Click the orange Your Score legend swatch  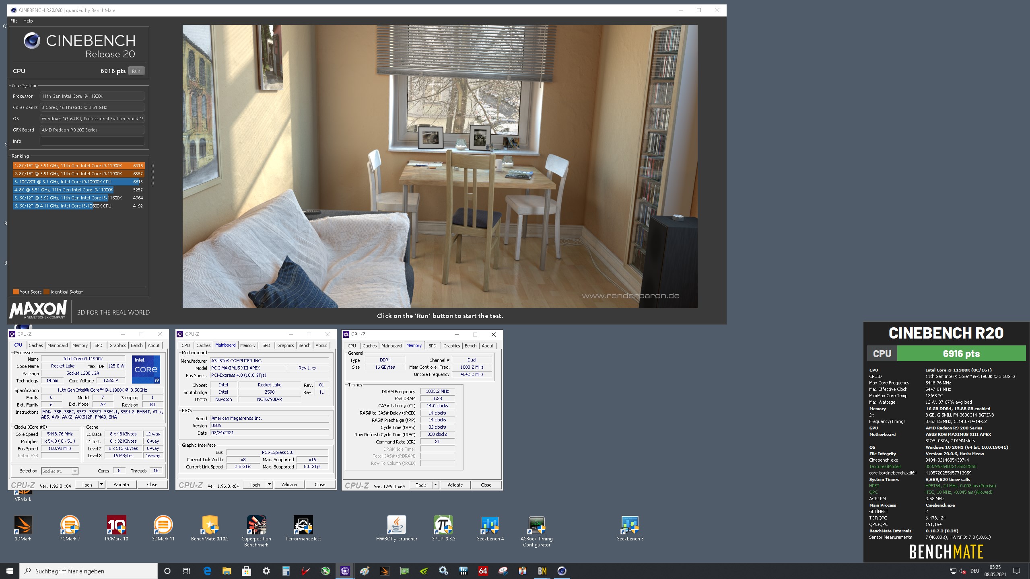pyautogui.click(x=16, y=292)
